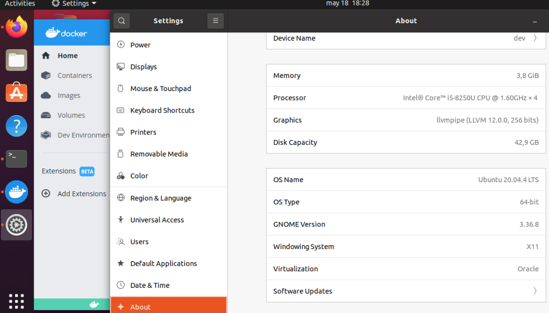Viewport: 549px width, 313px height.
Task: Click the Default Applications star icon
Action: pyautogui.click(x=121, y=263)
